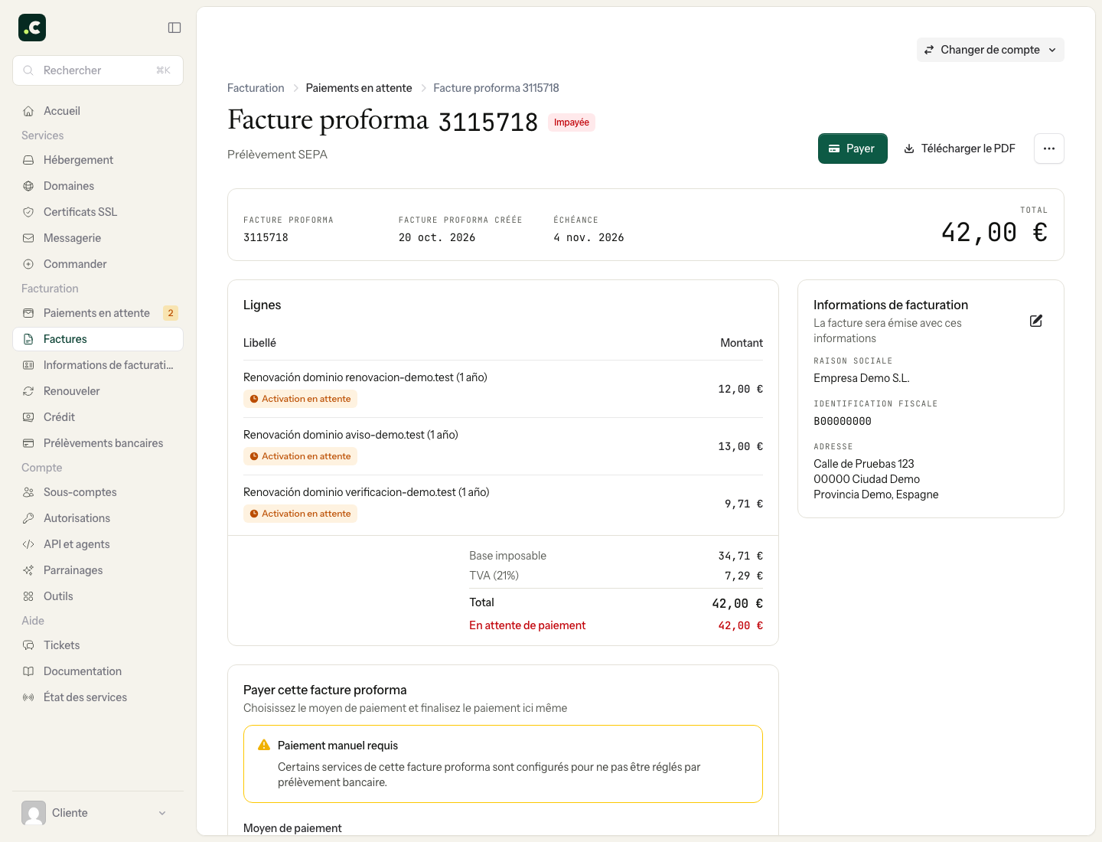Download the invoice with Télécharger le PDF
This screenshot has height=842, width=1102.
pos(960,148)
